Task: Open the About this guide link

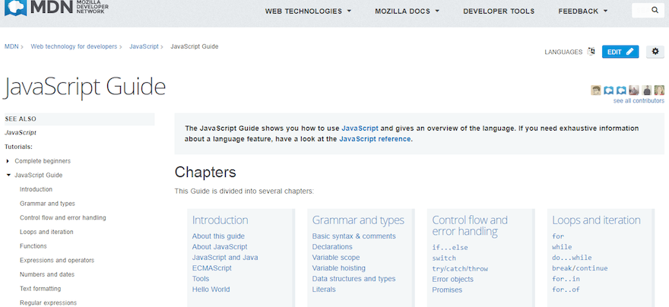Action: tap(218, 236)
